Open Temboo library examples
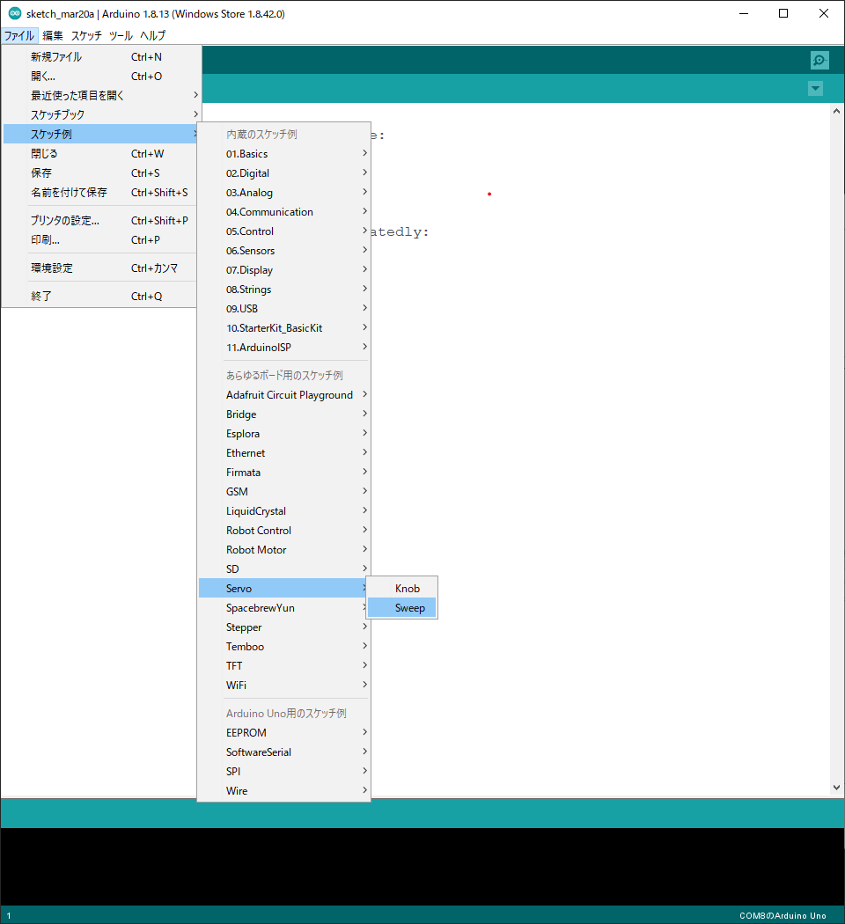 click(x=284, y=647)
